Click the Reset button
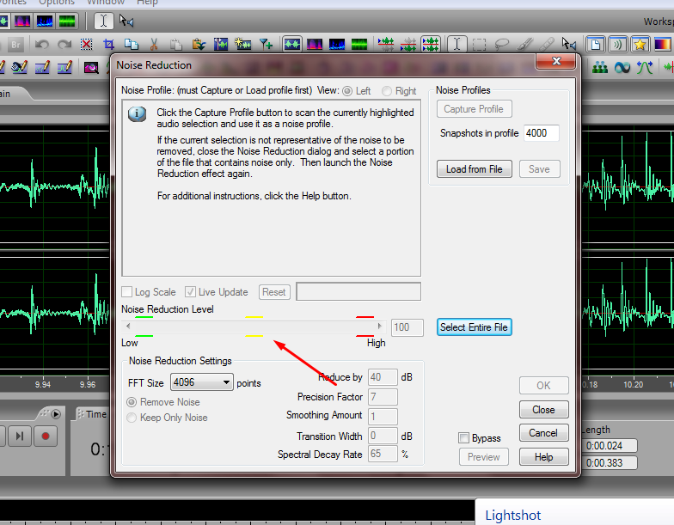The image size is (674, 525). tap(274, 292)
